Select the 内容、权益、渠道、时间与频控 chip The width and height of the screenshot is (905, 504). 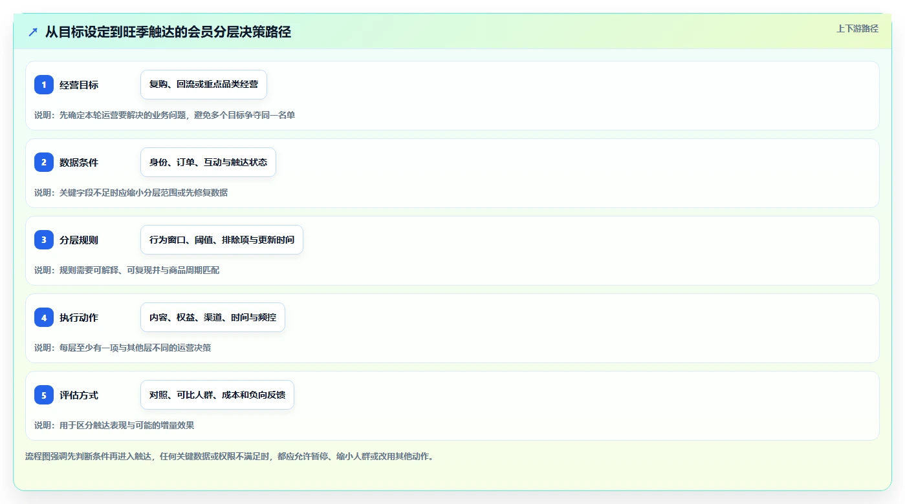click(x=213, y=317)
